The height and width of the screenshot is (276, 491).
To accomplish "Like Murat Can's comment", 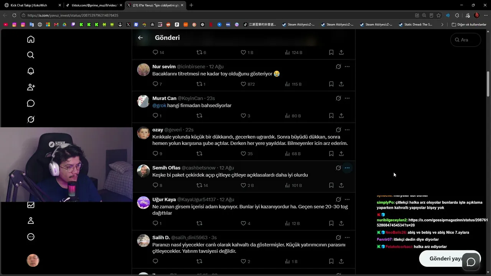I will (x=243, y=116).
